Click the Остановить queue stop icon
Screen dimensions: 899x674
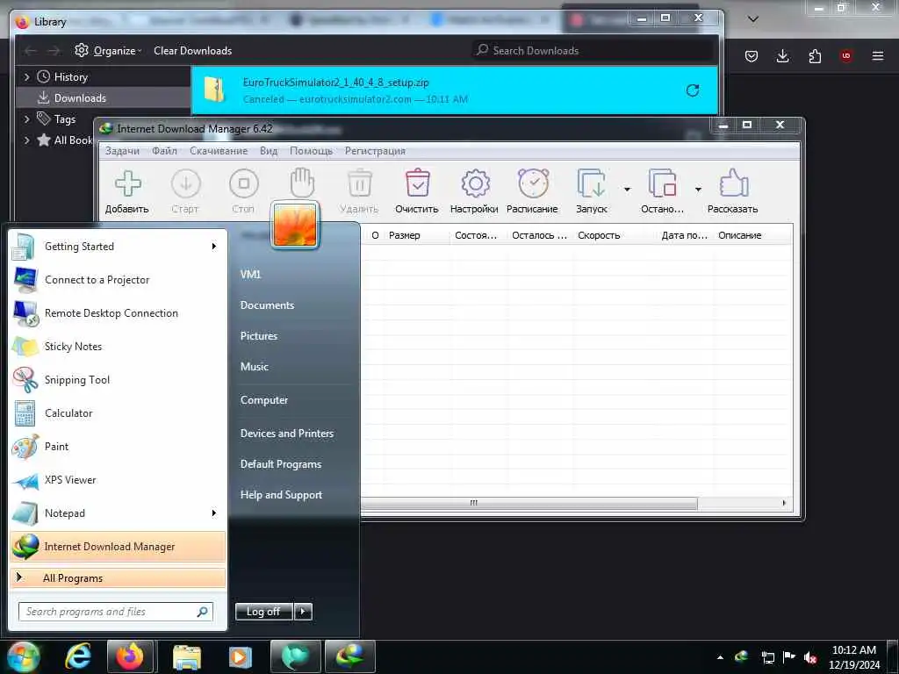(662, 183)
